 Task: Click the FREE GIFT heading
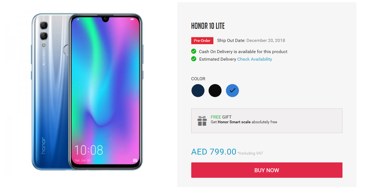point(221,117)
